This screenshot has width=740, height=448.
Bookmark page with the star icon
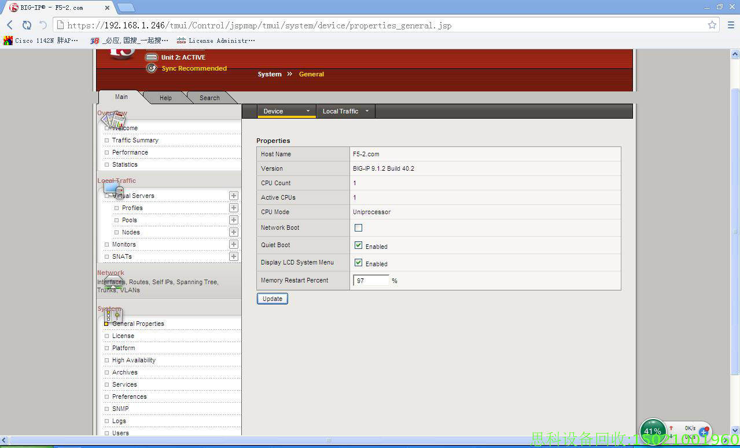(x=712, y=25)
